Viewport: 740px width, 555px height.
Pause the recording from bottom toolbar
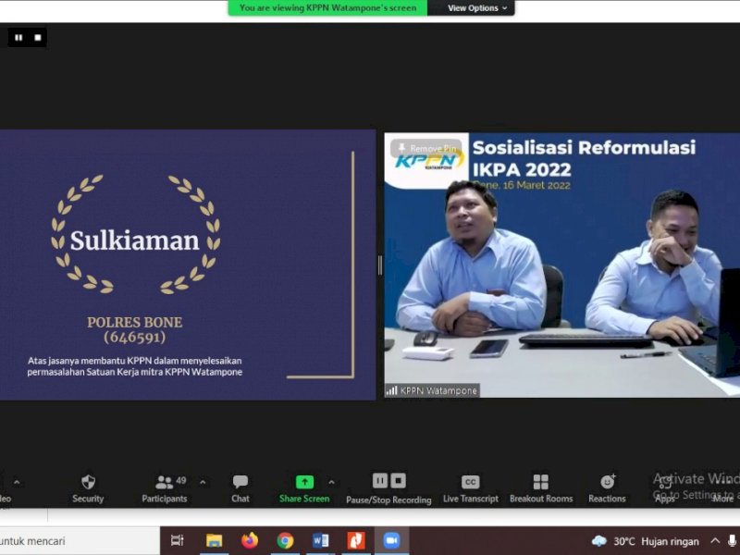(379, 480)
